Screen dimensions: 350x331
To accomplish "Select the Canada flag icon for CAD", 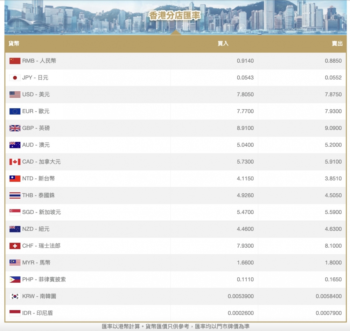I will click(x=15, y=162).
